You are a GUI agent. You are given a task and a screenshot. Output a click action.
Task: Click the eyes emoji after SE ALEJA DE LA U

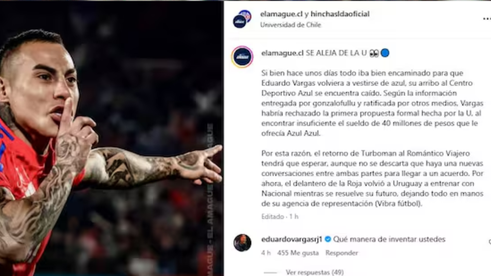tap(374, 53)
